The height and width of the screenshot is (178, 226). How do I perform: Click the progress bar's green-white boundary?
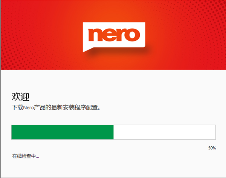coord(113,132)
